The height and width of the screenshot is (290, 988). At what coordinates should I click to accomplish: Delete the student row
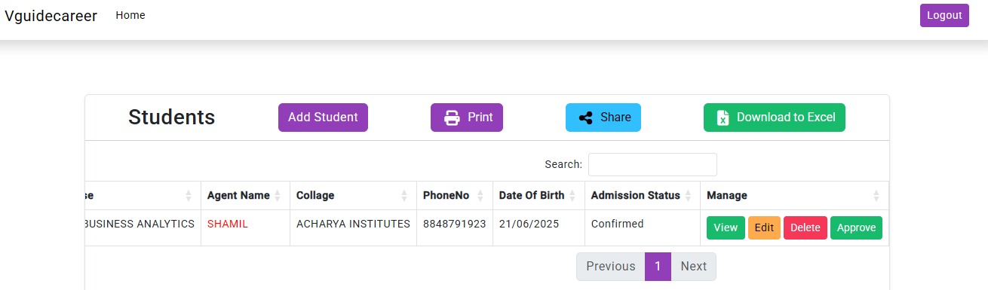(x=805, y=228)
